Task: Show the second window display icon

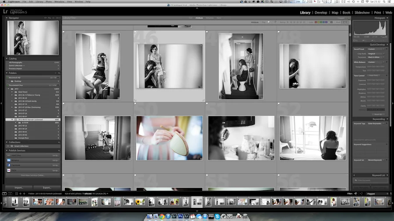Action: pyautogui.click(x=10, y=193)
